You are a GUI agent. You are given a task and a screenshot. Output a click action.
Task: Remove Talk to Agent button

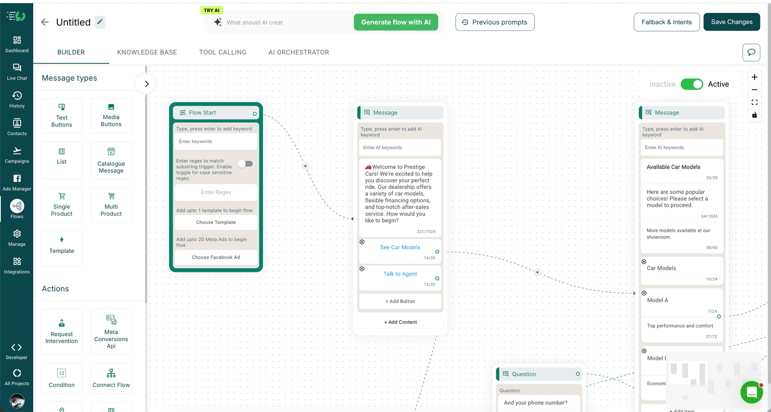pos(362,269)
